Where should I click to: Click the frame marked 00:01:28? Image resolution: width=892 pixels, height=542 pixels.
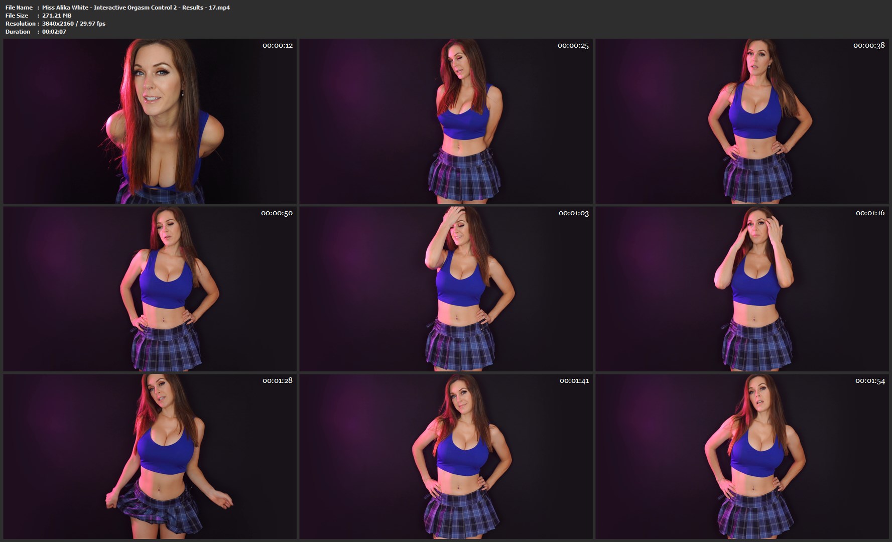150,457
